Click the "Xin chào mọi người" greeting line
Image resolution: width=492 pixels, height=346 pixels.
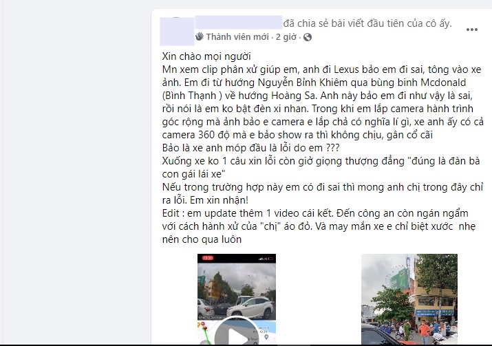[x=206, y=56]
